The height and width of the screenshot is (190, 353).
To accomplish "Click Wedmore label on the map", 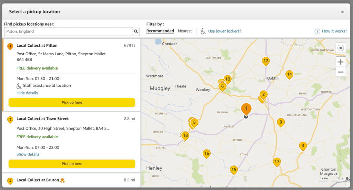I will pos(155,76).
